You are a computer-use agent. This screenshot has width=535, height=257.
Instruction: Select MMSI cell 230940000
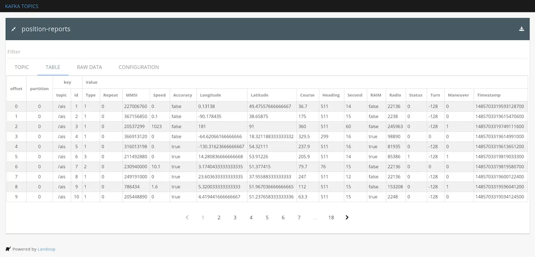point(136,166)
